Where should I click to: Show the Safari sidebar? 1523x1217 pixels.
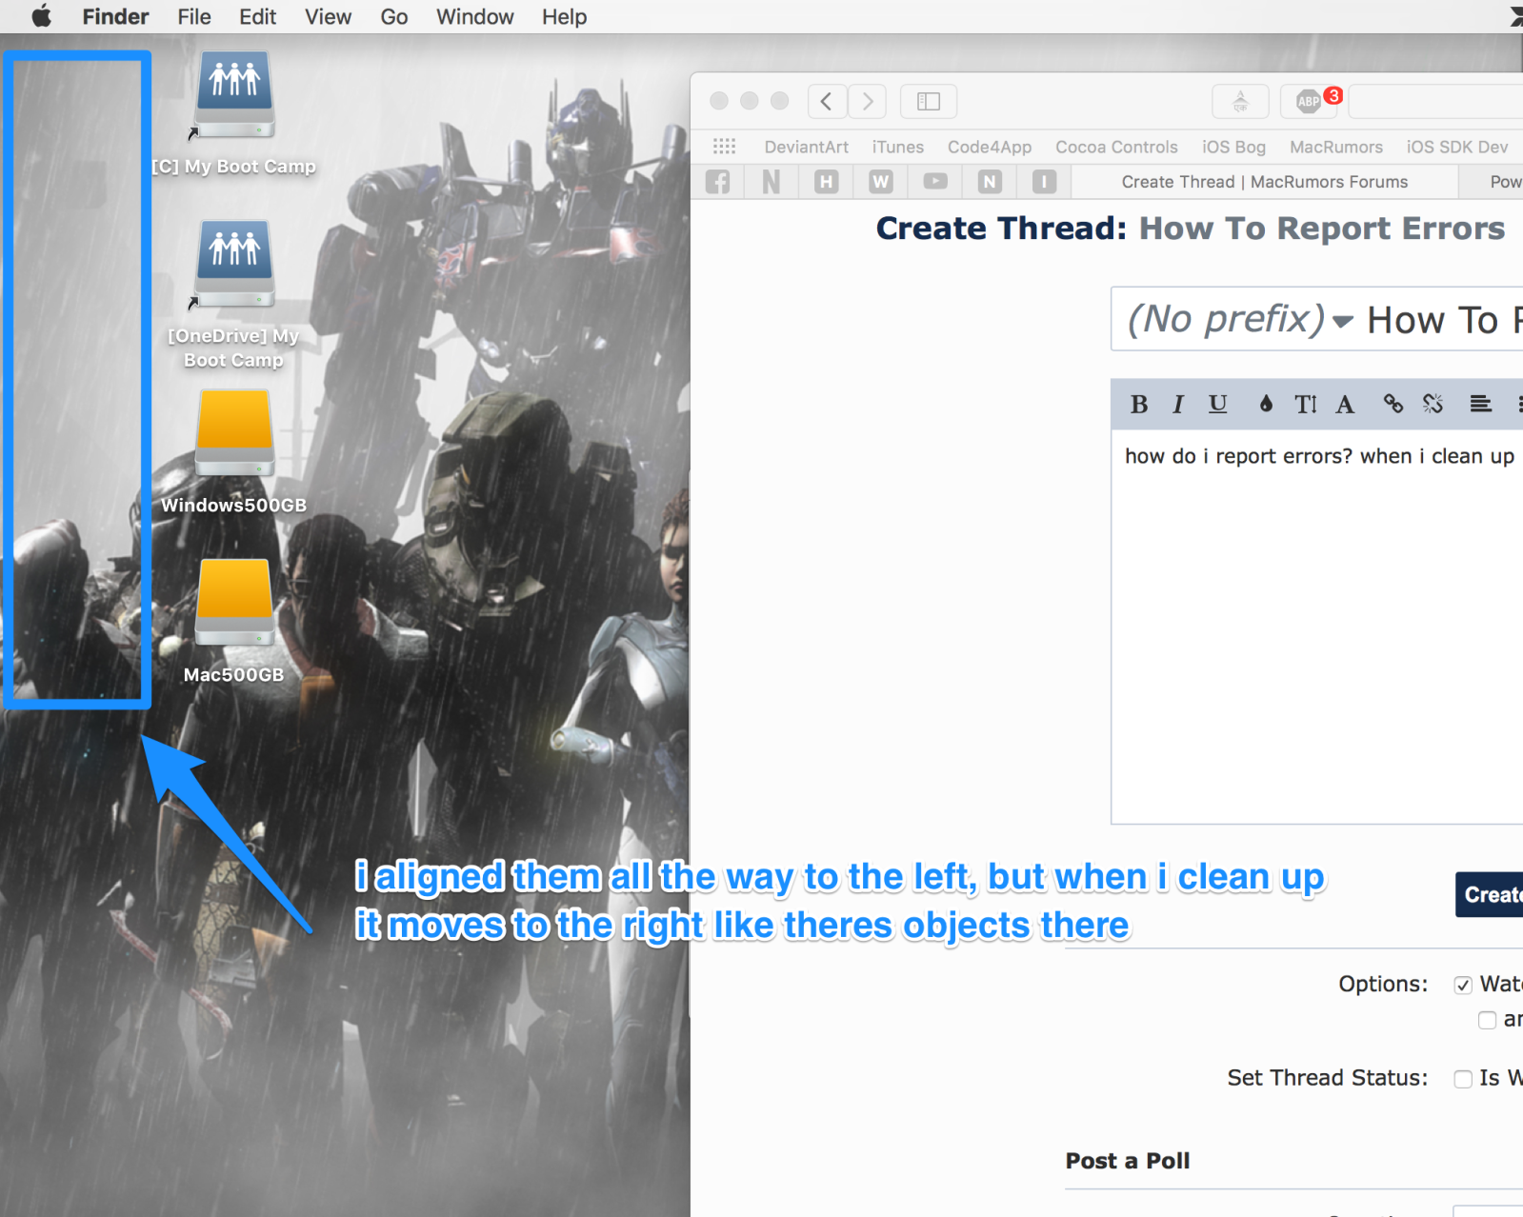click(929, 101)
